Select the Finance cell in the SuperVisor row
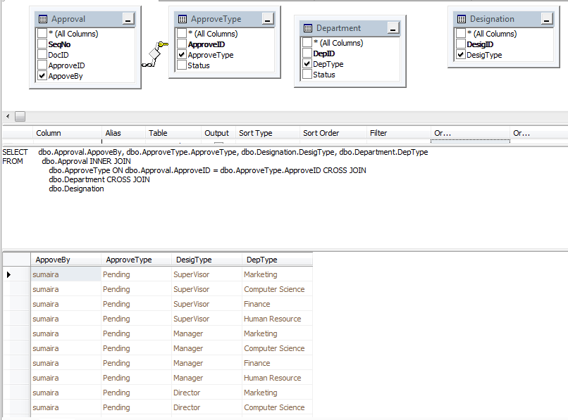The image size is (568, 420). click(277, 304)
